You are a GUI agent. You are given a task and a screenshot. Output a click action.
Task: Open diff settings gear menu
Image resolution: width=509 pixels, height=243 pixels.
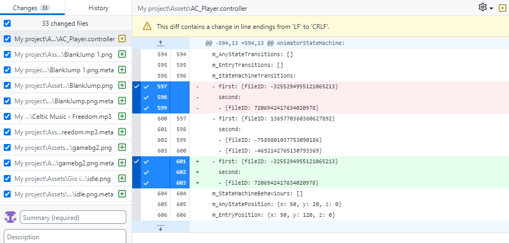tap(485, 7)
